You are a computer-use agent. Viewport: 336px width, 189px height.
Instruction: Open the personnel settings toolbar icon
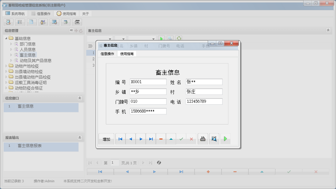pos(43,22)
